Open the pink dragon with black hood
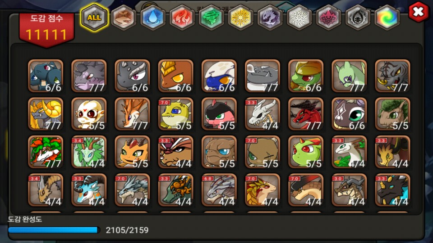Viewport: 433px width, 243px height. [x=219, y=114]
